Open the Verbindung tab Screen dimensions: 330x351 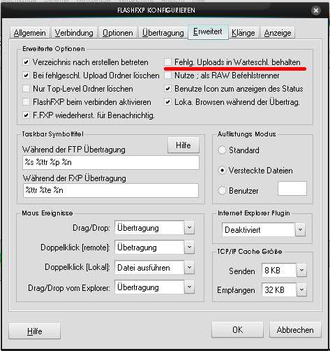coord(74,33)
